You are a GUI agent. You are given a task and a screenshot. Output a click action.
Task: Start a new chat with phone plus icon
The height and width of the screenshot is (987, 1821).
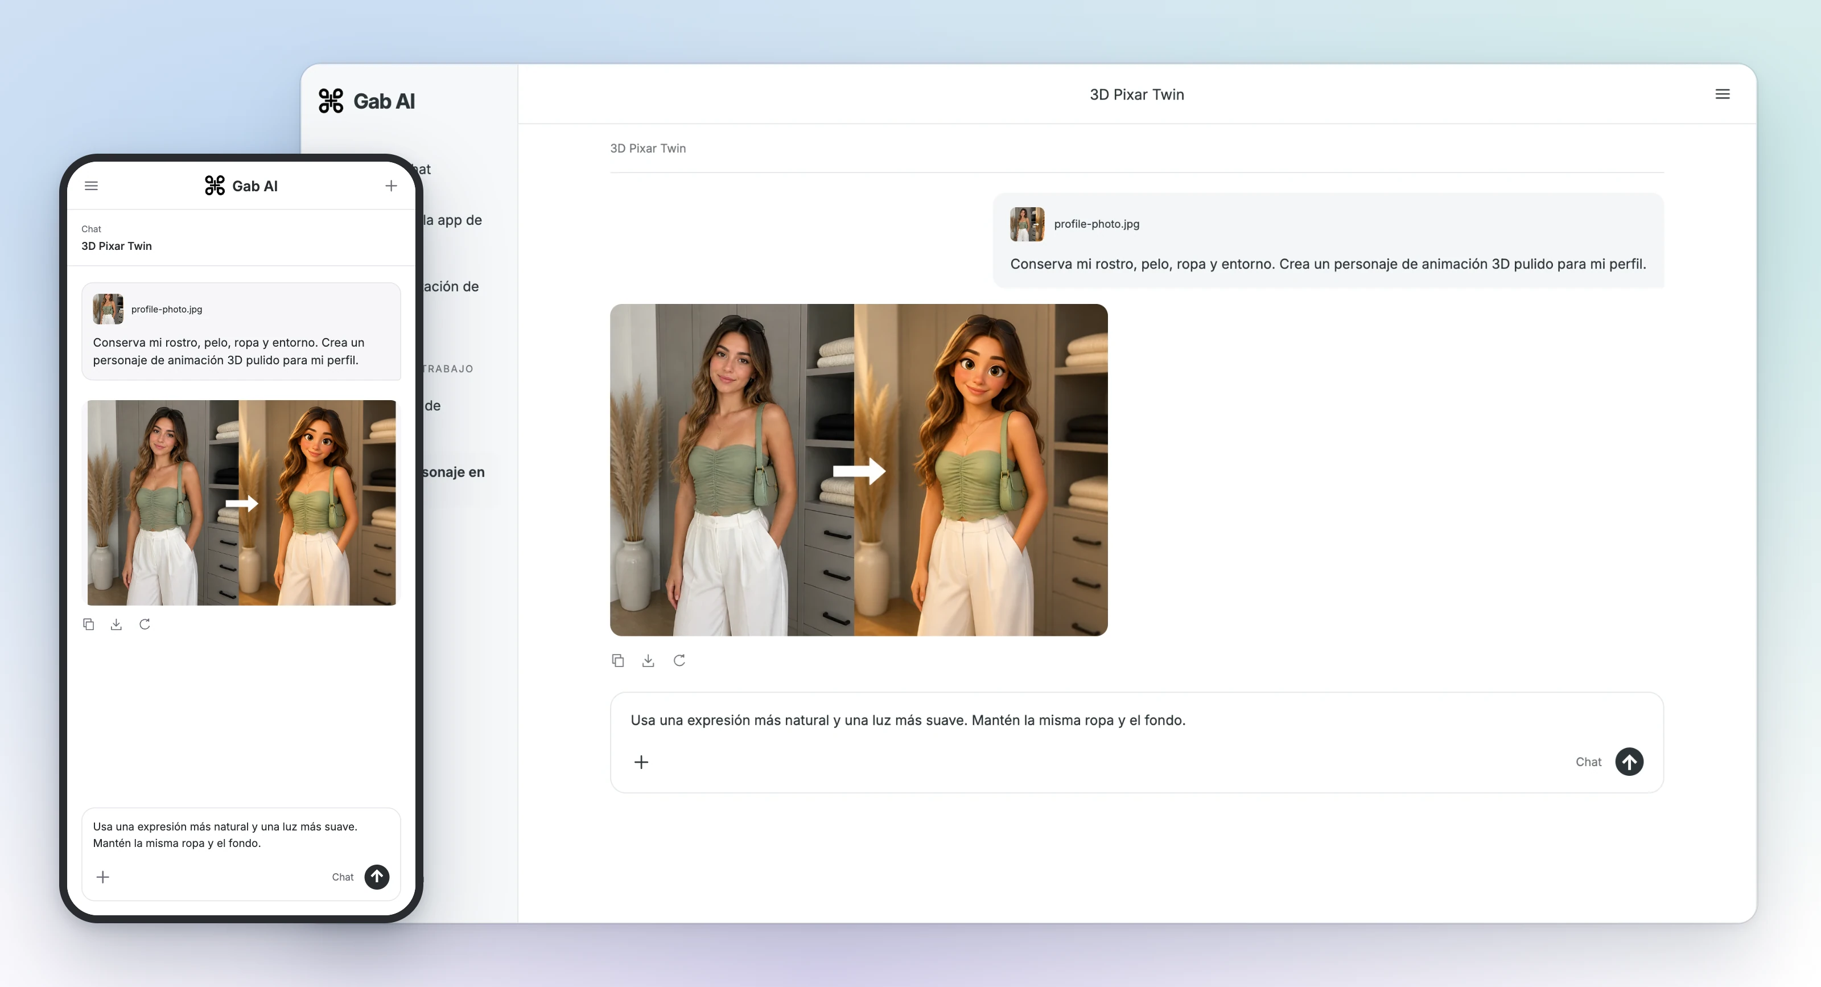tap(391, 186)
